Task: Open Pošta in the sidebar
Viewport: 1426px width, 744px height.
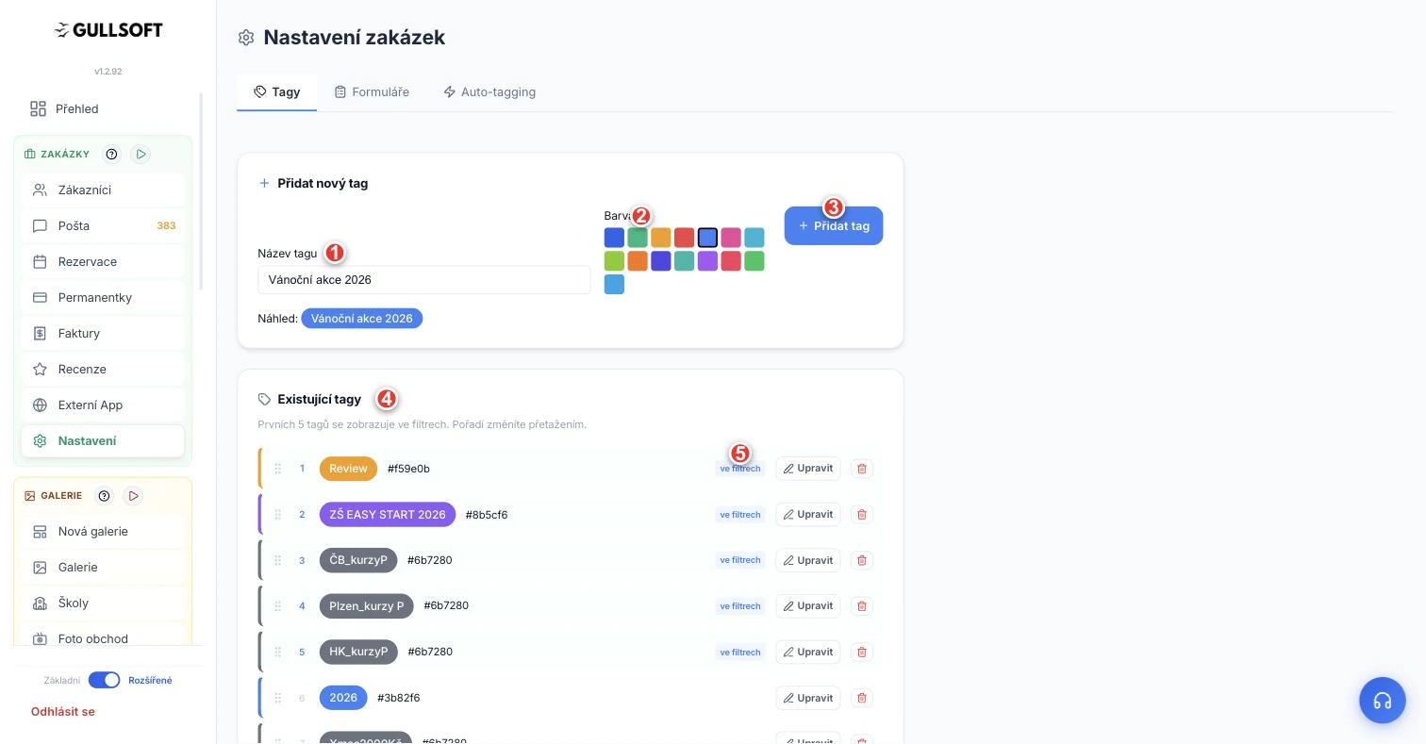Action: click(103, 225)
